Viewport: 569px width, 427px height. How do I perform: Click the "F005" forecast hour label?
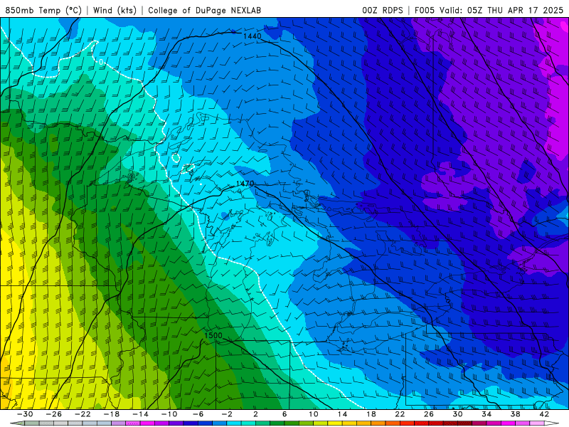[x=425, y=11]
